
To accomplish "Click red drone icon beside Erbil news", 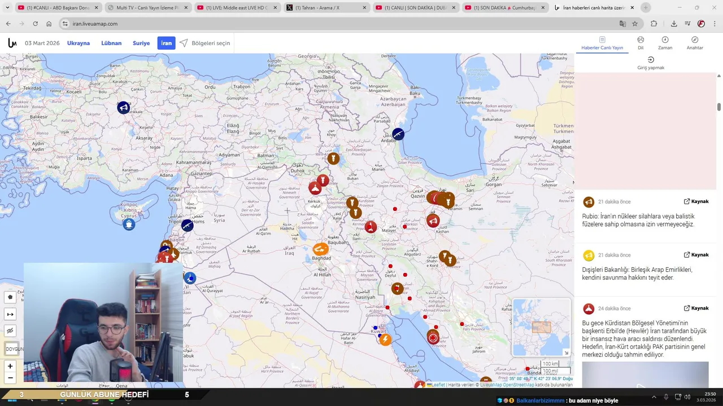I will [589, 309].
